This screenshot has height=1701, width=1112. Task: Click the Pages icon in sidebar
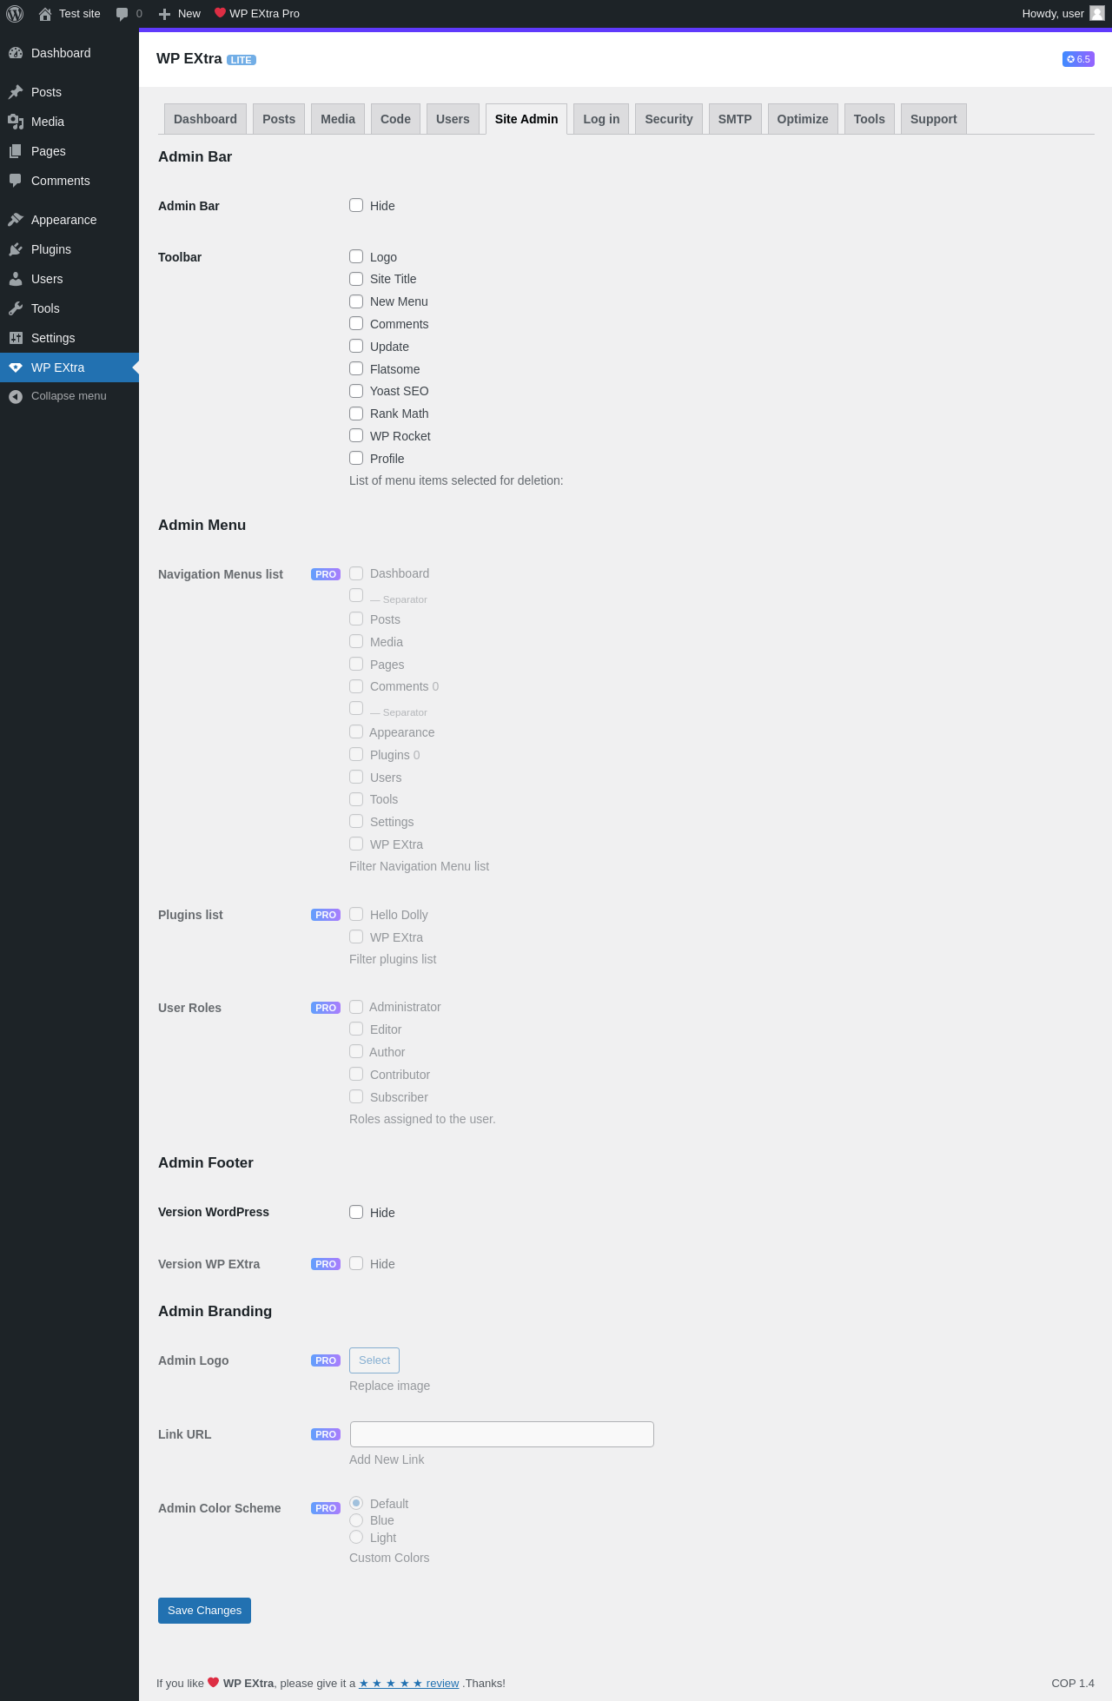[16, 151]
